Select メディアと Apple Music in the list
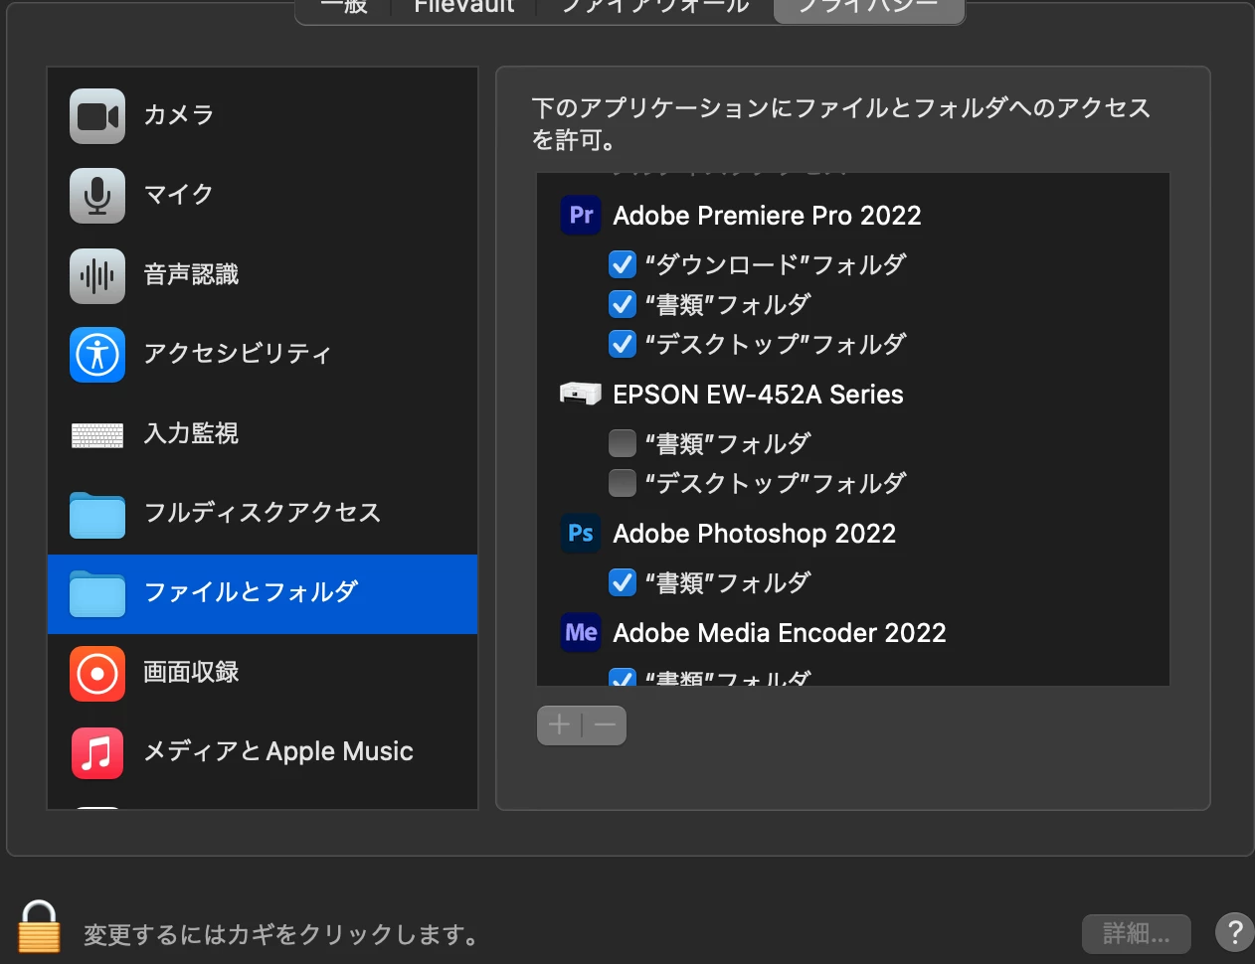The height and width of the screenshot is (964, 1255). [263, 753]
